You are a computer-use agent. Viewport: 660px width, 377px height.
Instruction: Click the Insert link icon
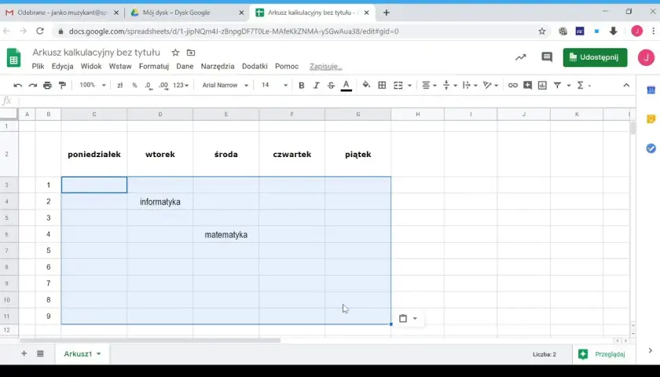click(x=512, y=86)
